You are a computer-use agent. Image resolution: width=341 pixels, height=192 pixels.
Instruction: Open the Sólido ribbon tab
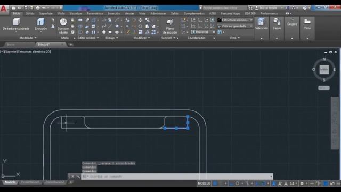[x=30, y=13]
